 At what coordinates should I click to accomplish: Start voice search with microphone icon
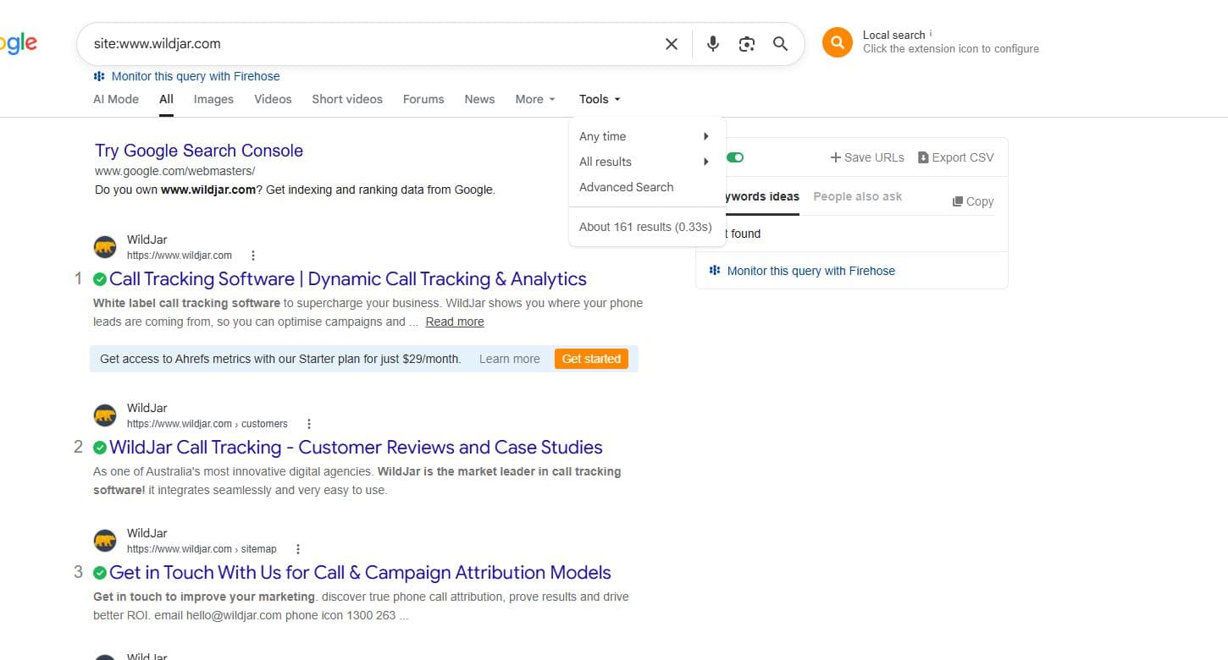click(713, 44)
